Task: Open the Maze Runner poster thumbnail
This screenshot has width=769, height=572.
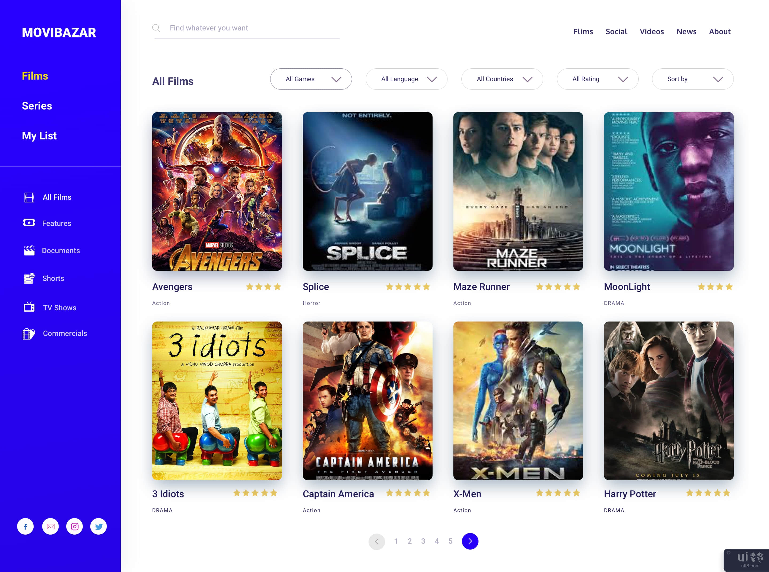Action: click(518, 191)
